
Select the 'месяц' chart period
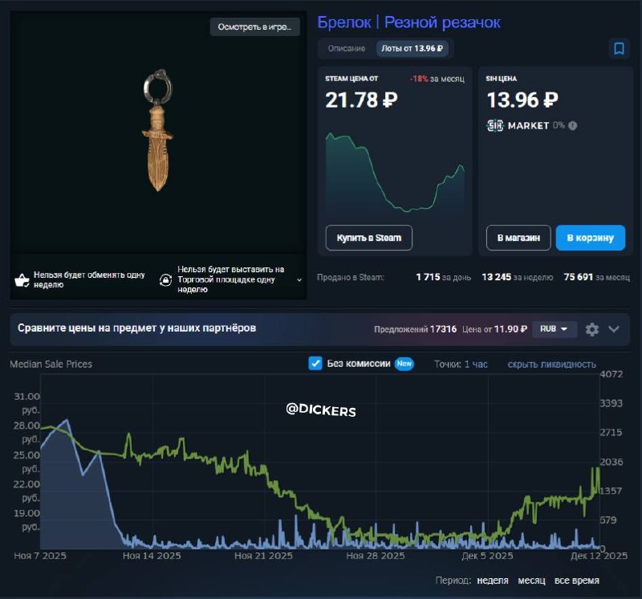(x=531, y=581)
